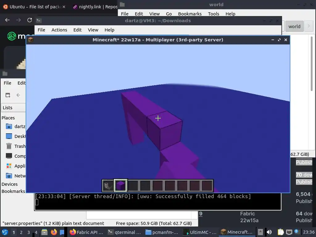This screenshot has width=316, height=237.
Task: Open the Trash entry in Places
Action: coord(15,146)
